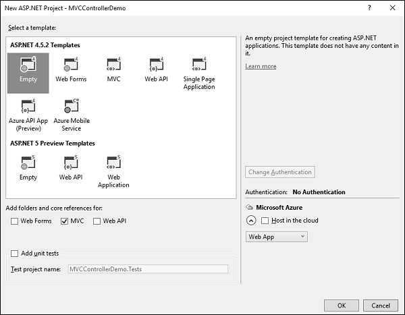Viewport: 405px width, 315px height.
Task: Tick the Web API references checkbox
Action: point(97,221)
